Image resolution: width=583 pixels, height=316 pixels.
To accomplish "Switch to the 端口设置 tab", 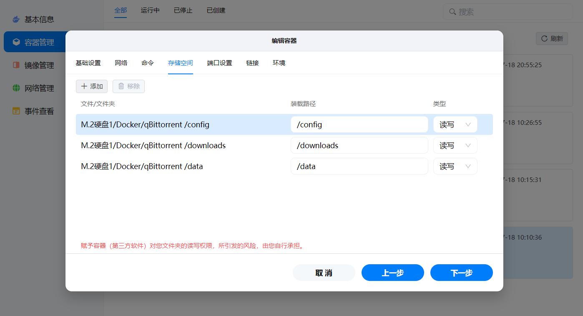I will [220, 63].
